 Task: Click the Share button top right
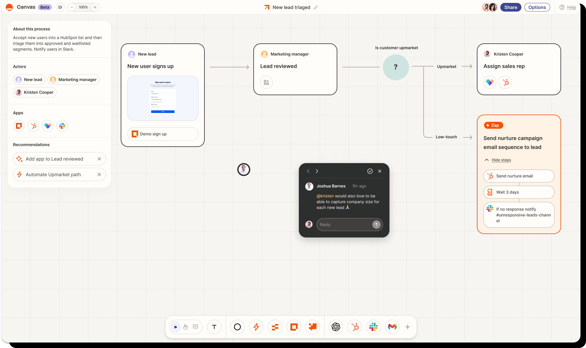[510, 7]
